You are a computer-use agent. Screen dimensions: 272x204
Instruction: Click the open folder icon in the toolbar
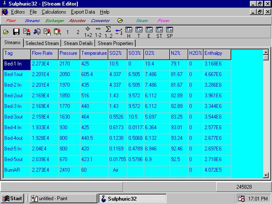(x=6, y=32)
